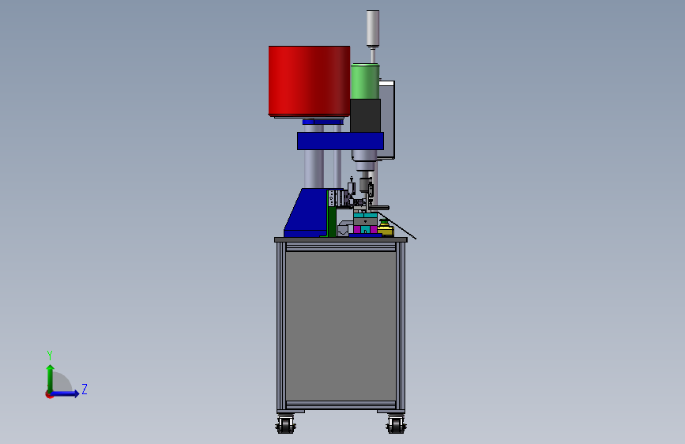The image size is (685, 444).
Task: Select the large gray cabinet side panel
Action: [x=341, y=326]
